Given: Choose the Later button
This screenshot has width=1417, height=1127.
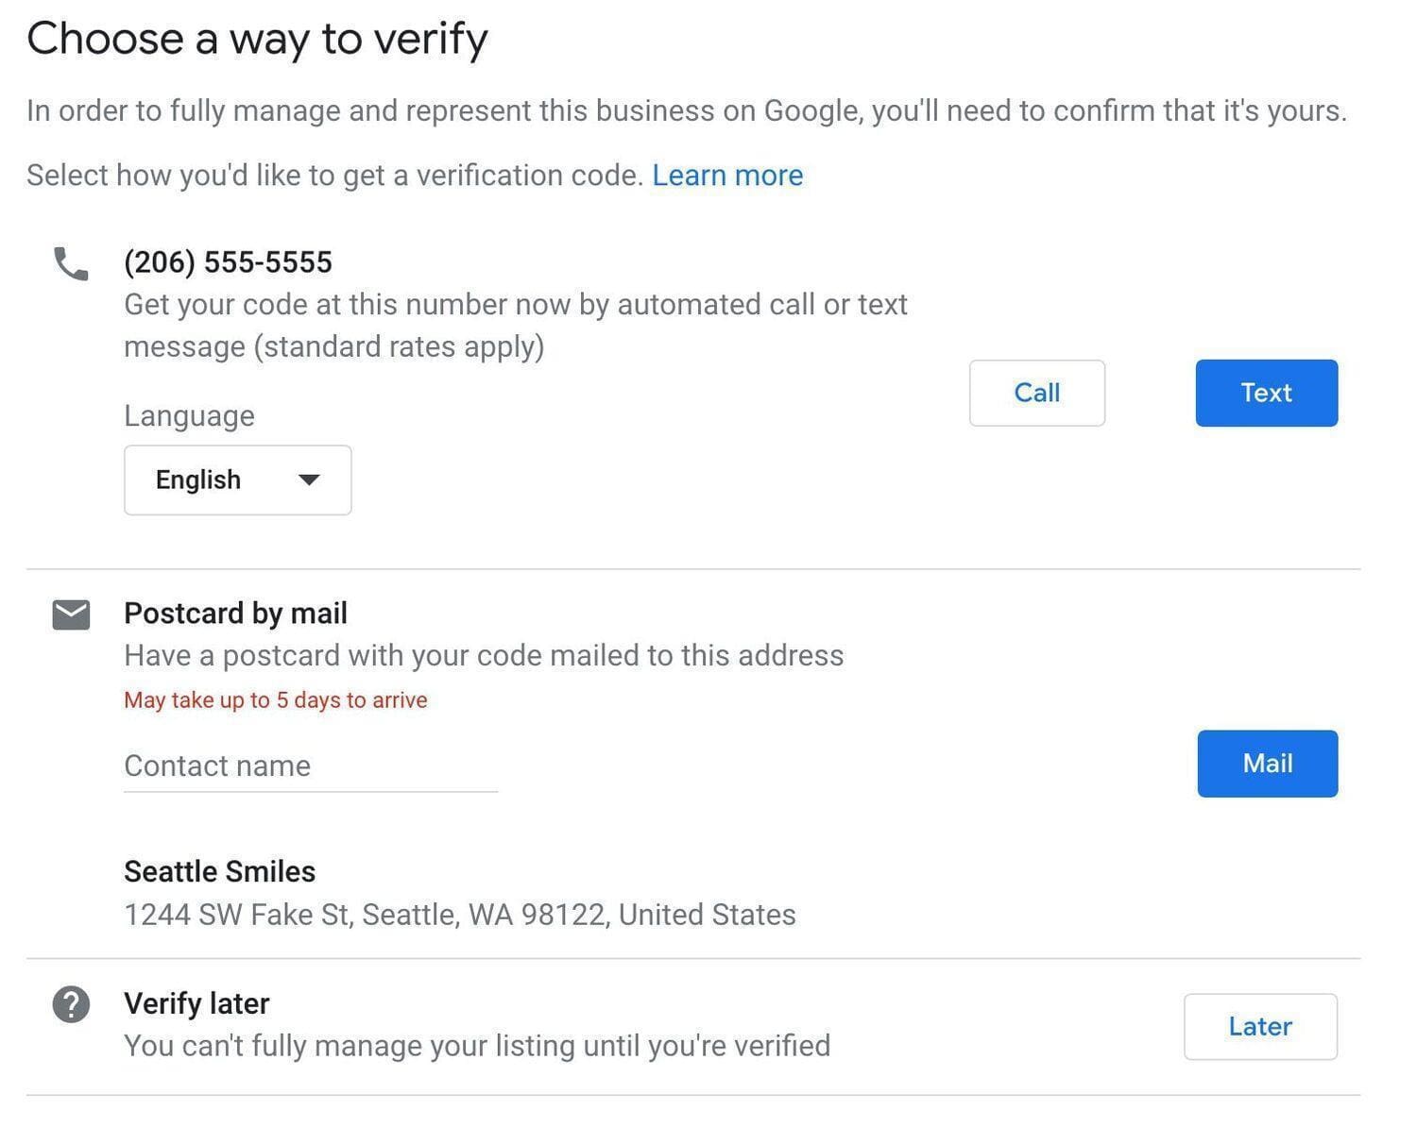Looking at the screenshot, I should point(1260,1027).
